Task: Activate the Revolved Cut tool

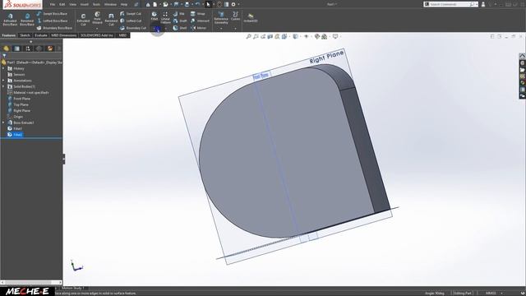Action: click(x=111, y=20)
